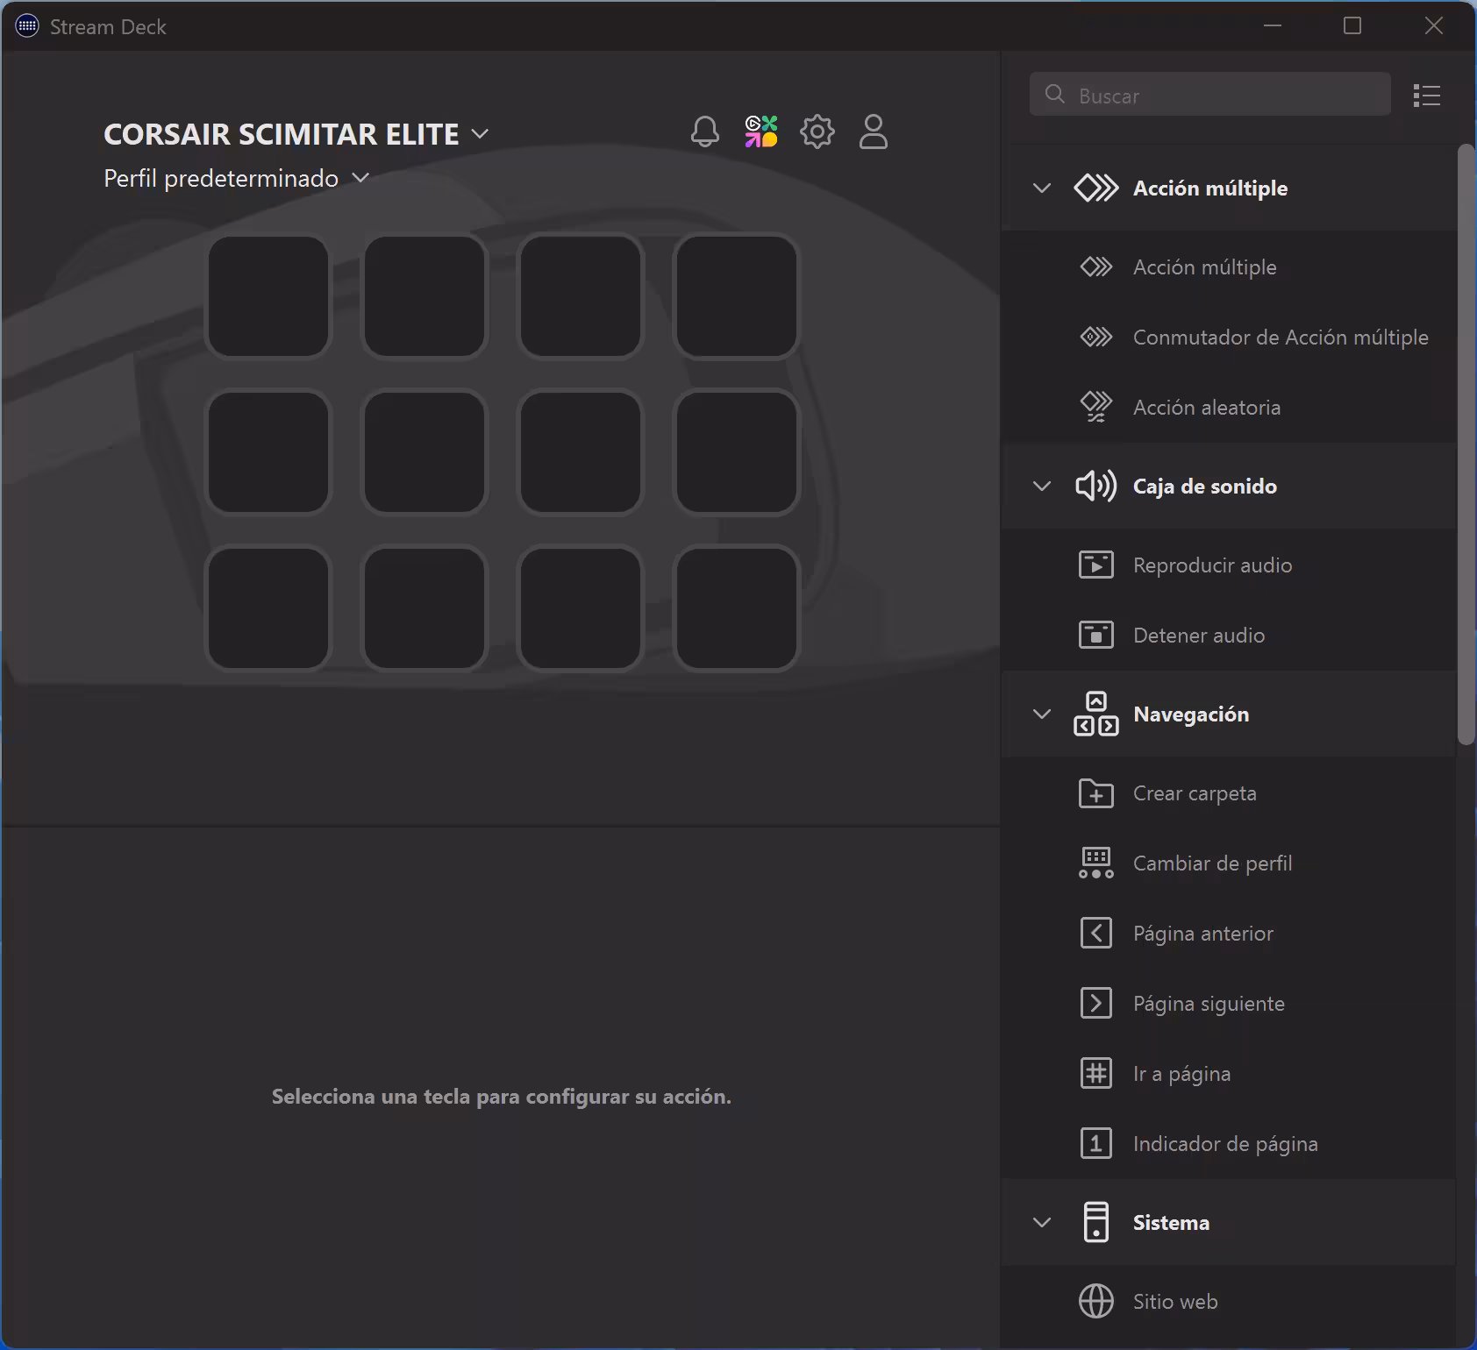Click the Acción múltiple category icon
The width and height of the screenshot is (1477, 1350).
pyautogui.click(x=1096, y=188)
